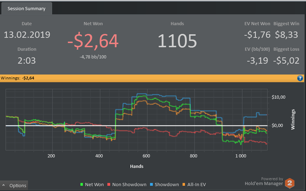Click the Biggest Loss header label
The image size is (306, 191).
[286, 49]
